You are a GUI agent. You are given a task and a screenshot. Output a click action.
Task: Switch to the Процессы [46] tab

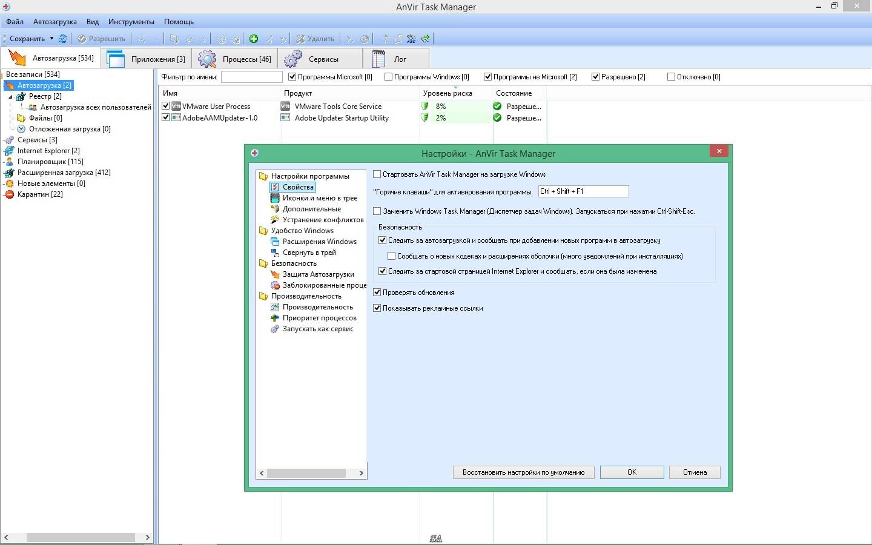[235, 59]
